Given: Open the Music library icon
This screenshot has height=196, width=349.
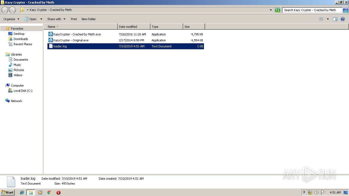Looking at the screenshot, I should 10,65.
